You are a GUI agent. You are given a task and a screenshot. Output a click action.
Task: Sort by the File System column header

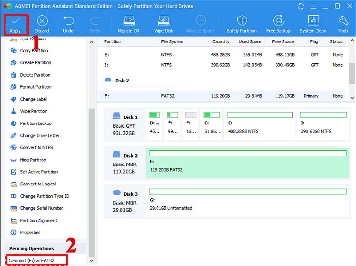click(172, 42)
